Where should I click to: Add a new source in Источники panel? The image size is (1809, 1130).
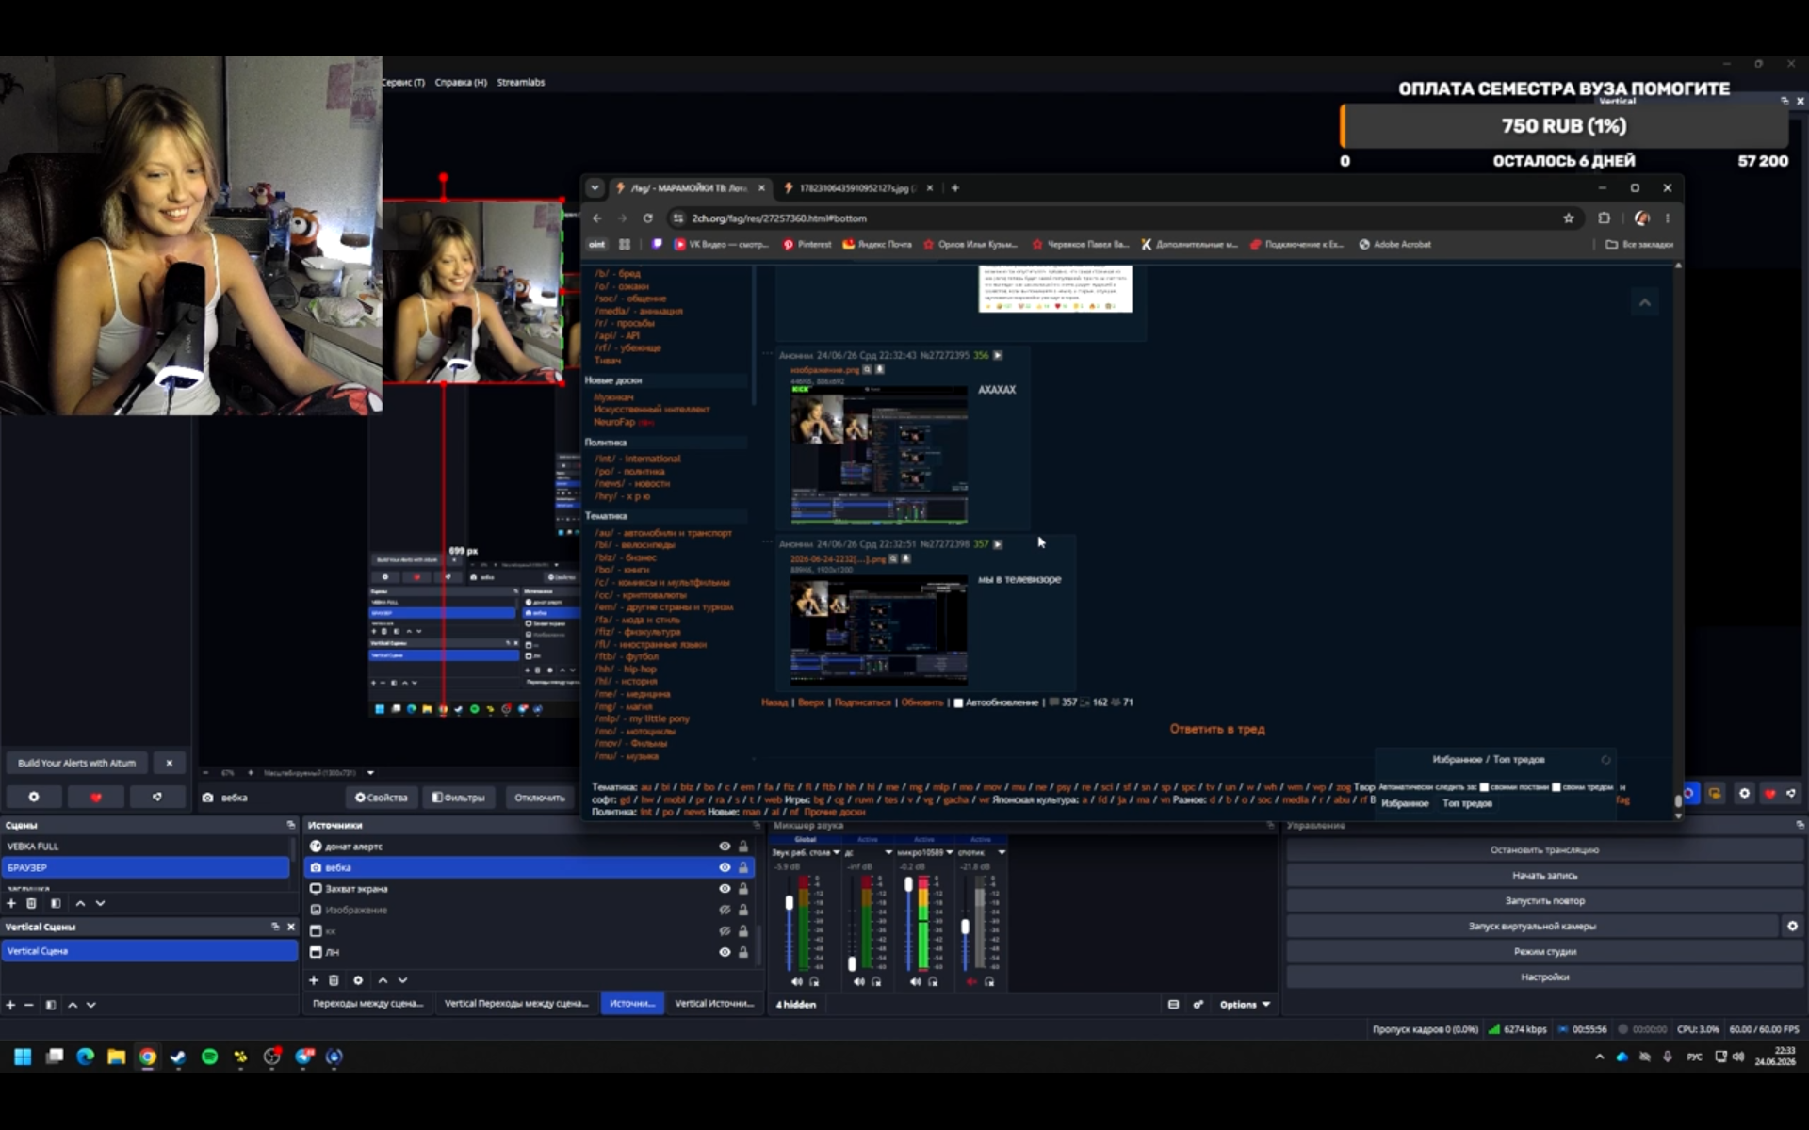click(x=314, y=980)
